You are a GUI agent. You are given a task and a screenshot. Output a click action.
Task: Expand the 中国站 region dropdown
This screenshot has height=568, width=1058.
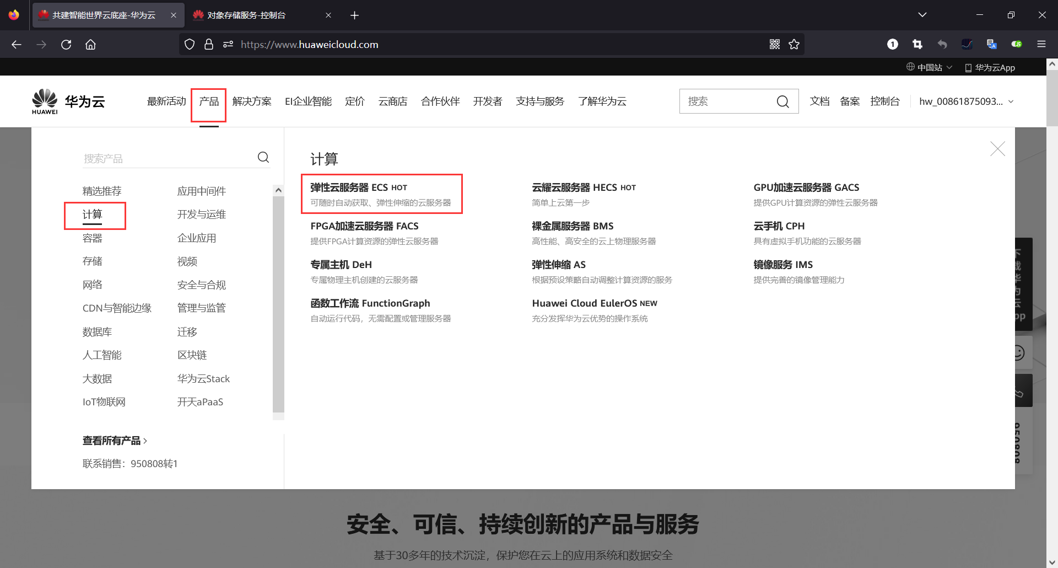pos(929,67)
